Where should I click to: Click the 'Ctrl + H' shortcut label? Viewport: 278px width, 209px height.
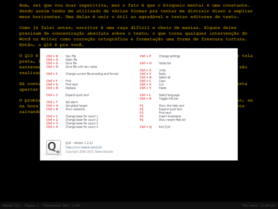(x=146, y=63)
